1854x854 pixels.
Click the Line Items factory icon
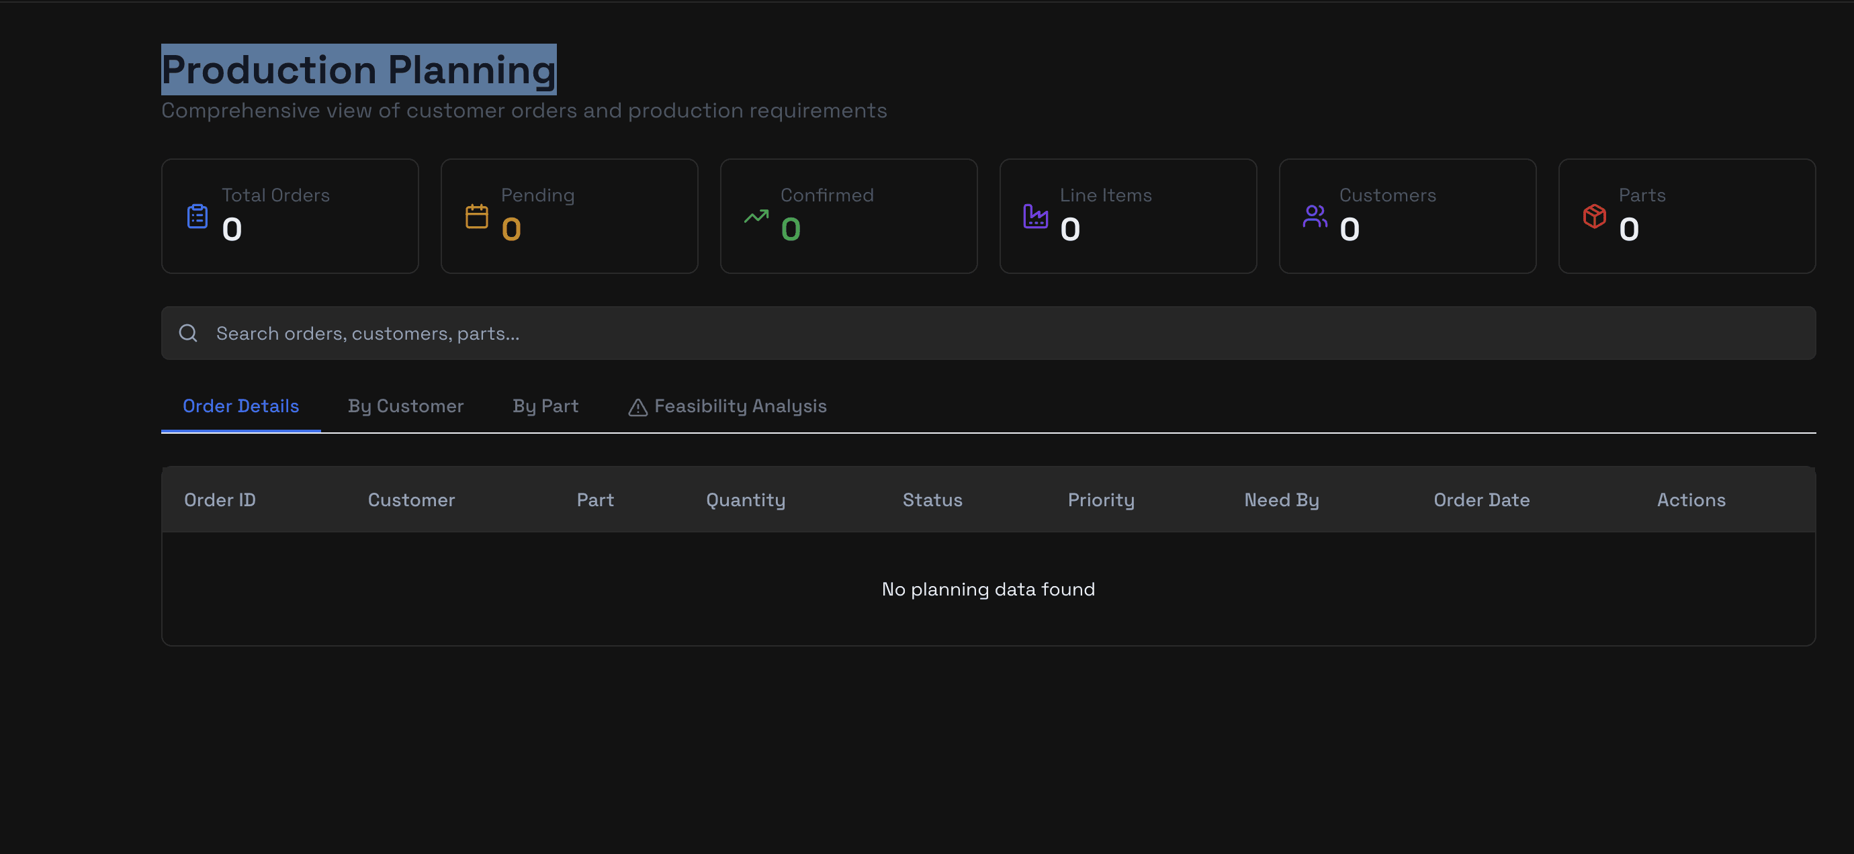click(1035, 217)
